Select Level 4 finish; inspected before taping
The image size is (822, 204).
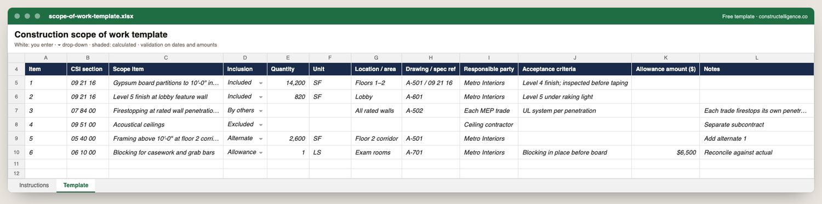tap(575, 83)
